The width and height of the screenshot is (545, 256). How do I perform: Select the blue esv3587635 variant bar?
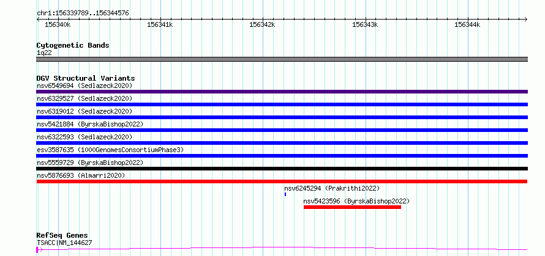(282, 156)
